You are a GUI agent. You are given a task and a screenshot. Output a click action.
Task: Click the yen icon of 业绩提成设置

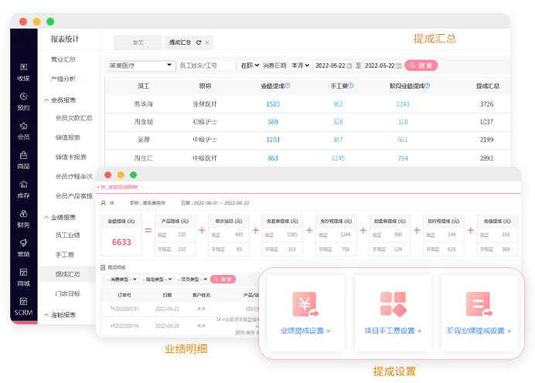(x=305, y=304)
